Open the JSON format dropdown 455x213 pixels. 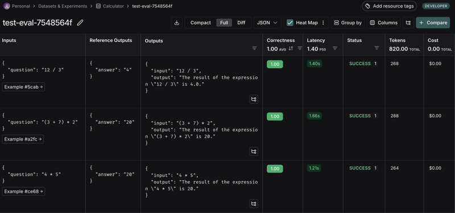pyautogui.click(x=267, y=23)
